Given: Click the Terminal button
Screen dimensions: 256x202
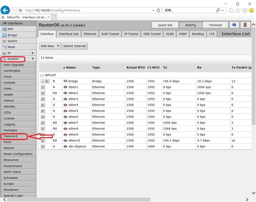Looking at the screenshot, I should (x=215, y=25).
